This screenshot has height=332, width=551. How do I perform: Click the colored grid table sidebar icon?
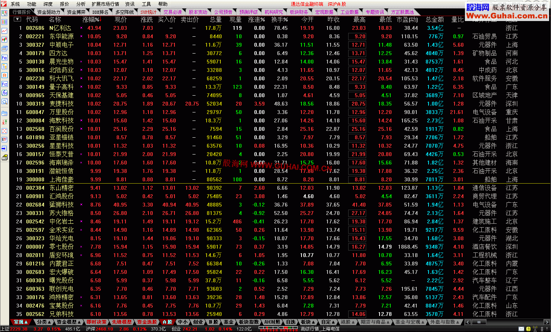pos(5,22)
